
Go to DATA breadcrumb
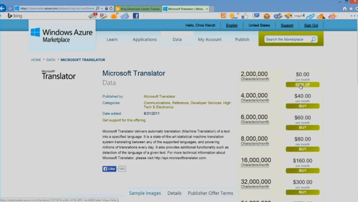point(51,60)
